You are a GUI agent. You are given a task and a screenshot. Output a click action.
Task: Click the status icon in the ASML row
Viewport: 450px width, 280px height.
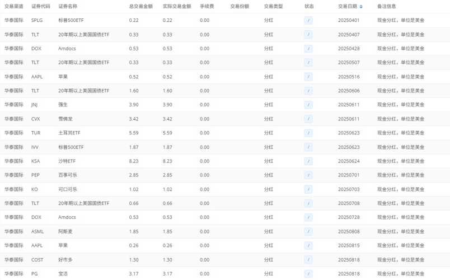pos(308,231)
